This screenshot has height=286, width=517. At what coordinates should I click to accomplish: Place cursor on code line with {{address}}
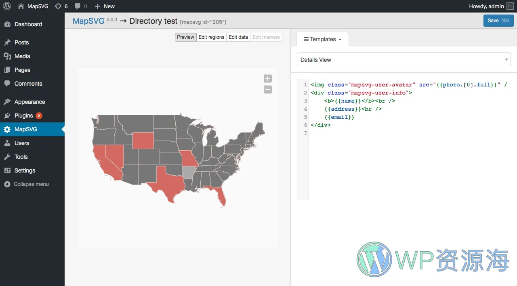[353, 109]
